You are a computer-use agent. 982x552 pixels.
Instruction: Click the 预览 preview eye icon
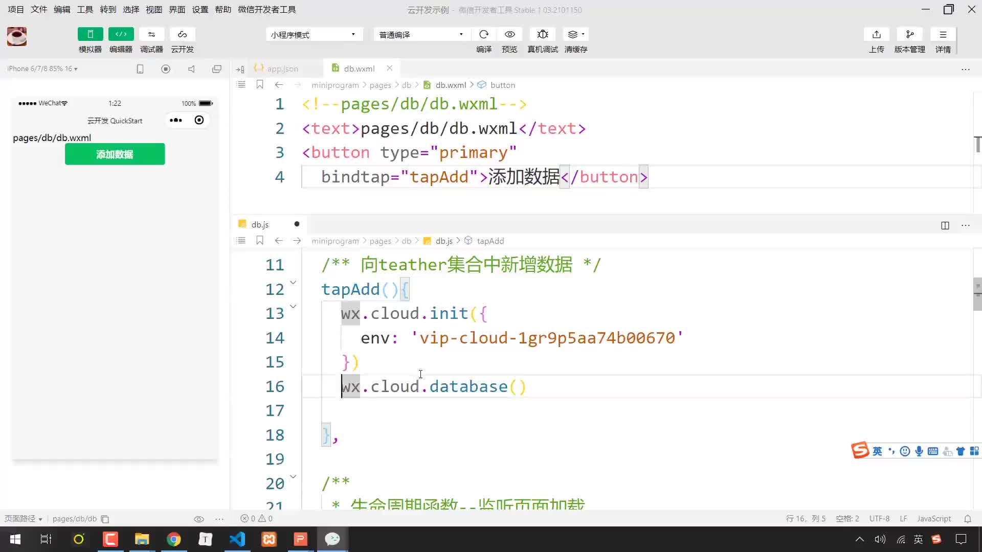509,34
